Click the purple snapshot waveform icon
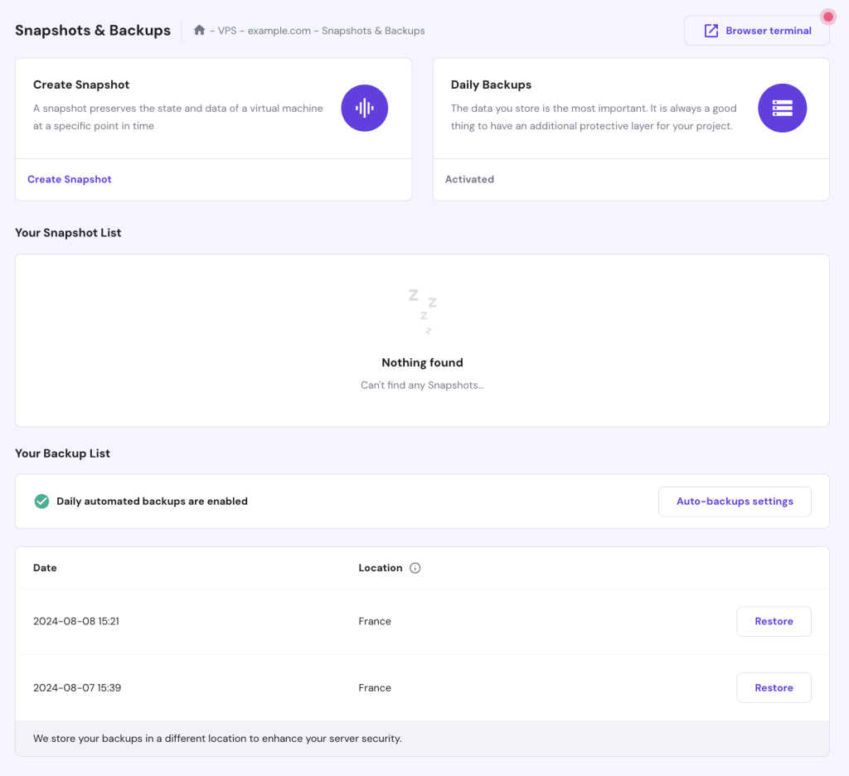849x776 pixels. 365,108
